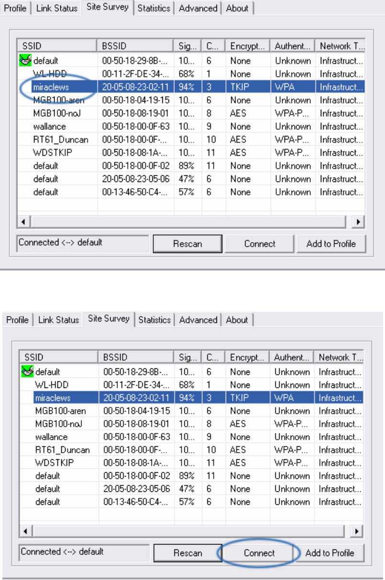385x580 pixels.
Task: Click Add to Profile in the upper window
Action: 331,244
